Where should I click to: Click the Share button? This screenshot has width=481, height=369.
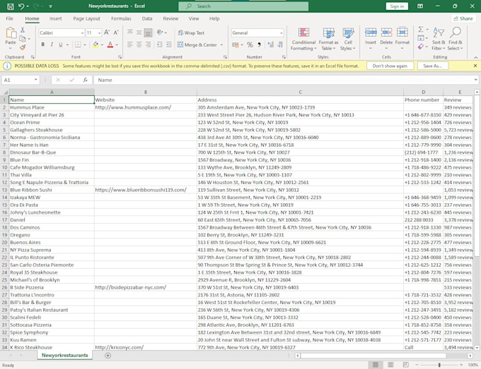(x=463, y=18)
